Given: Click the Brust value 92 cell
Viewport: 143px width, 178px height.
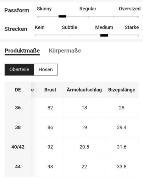Looking at the screenshot, I should (50, 147).
